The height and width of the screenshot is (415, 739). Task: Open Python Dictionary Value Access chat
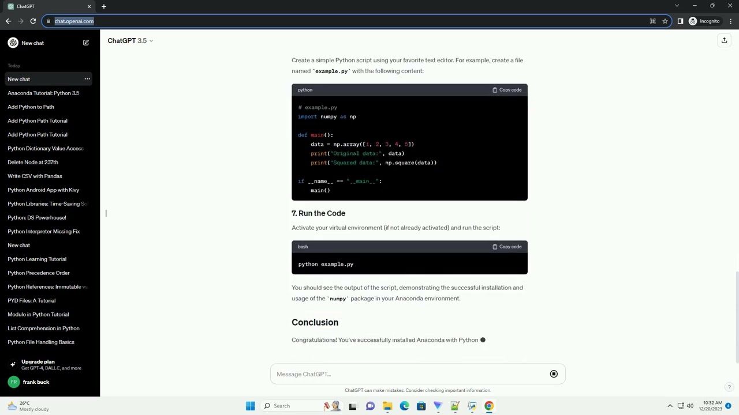point(46,148)
